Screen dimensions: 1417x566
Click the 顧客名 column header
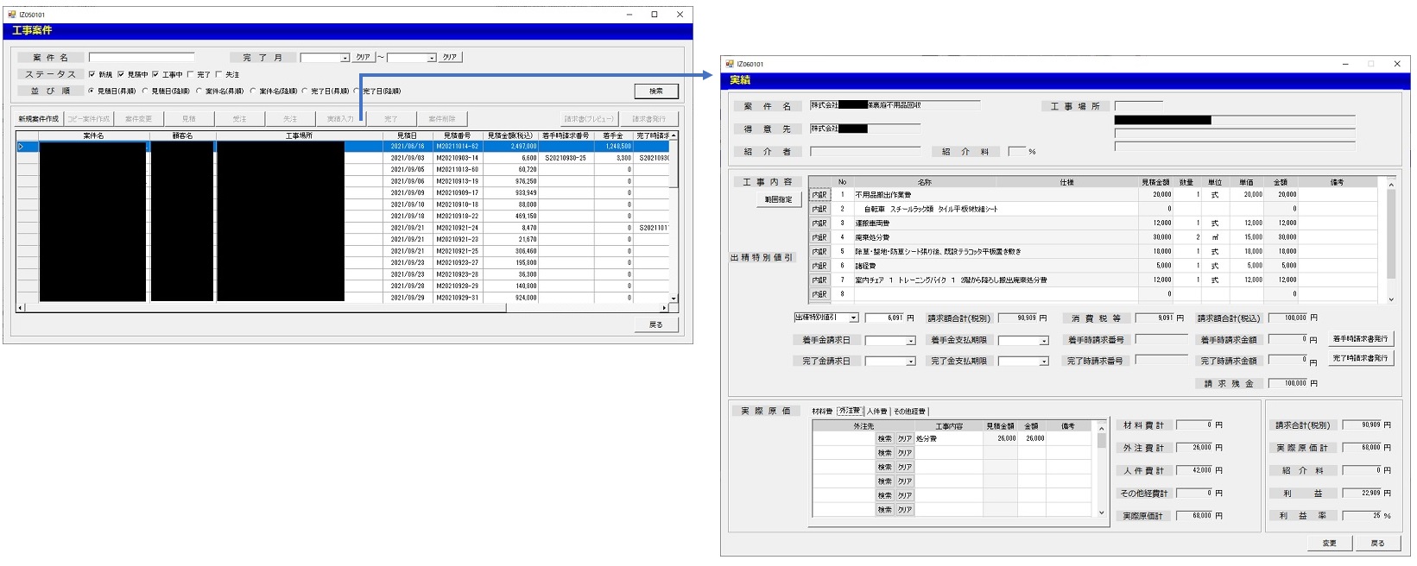182,135
